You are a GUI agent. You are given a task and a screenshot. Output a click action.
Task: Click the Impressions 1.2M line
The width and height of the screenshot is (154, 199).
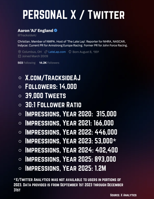(65, 168)
